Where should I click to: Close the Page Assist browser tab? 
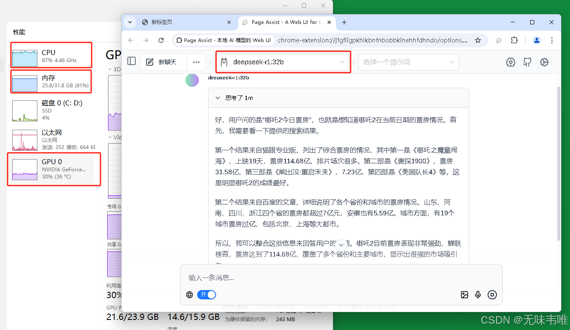pyautogui.click(x=330, y=22)
